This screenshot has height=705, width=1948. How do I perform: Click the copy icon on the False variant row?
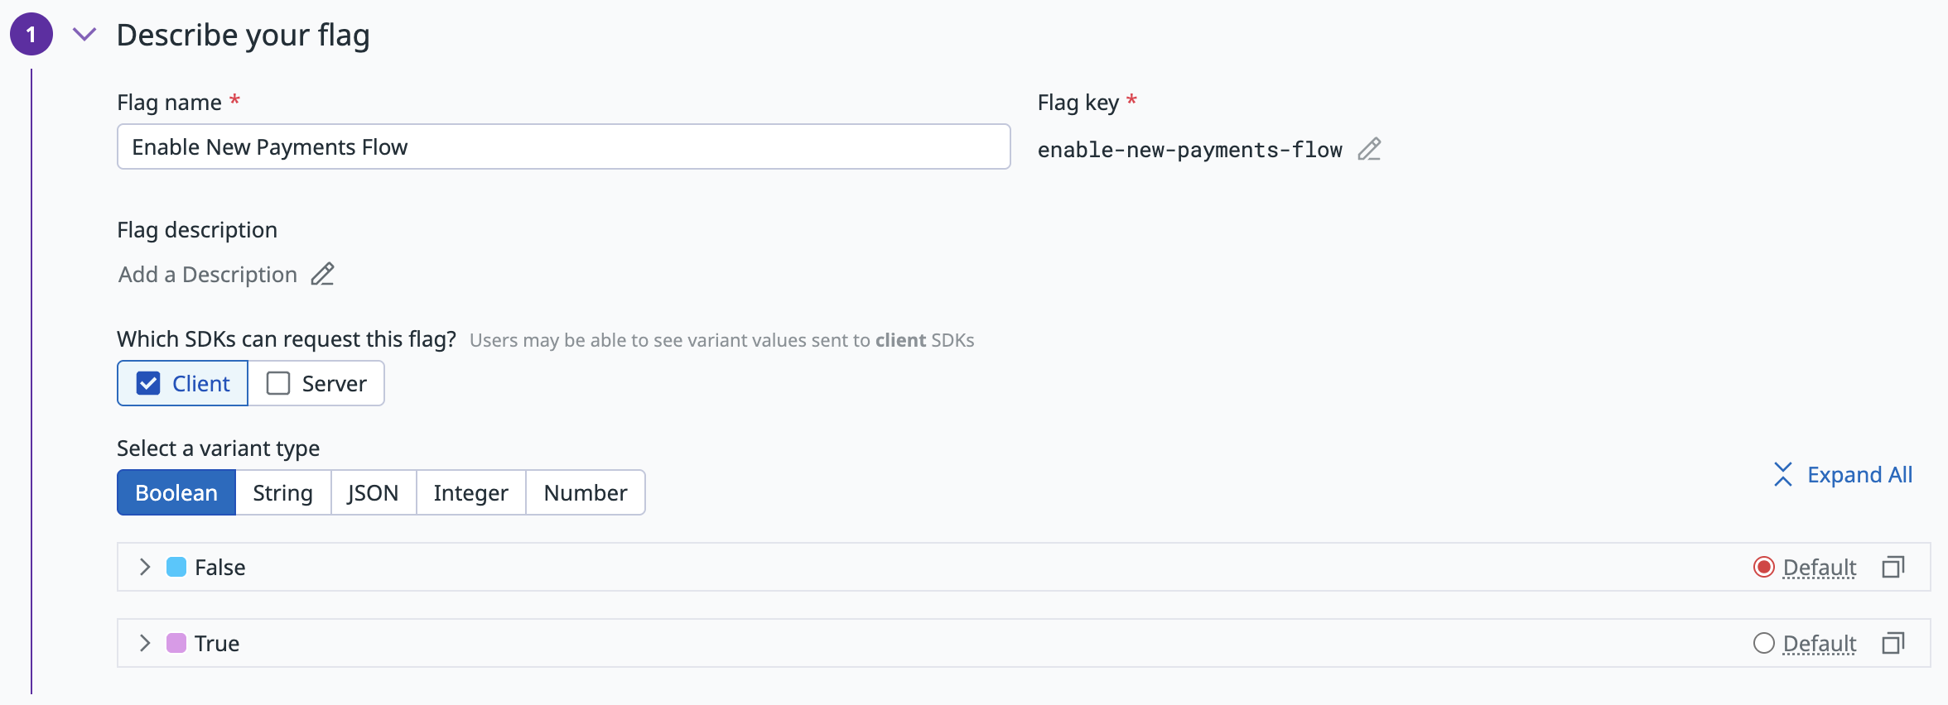point(1893,567)
